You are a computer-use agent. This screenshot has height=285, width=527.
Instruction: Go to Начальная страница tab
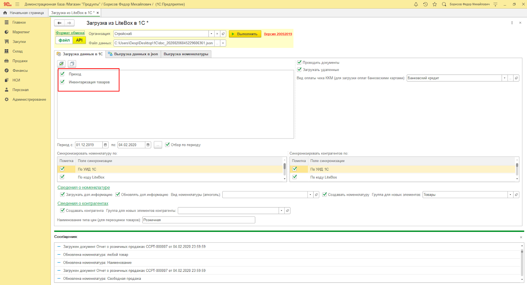point(24,13)
